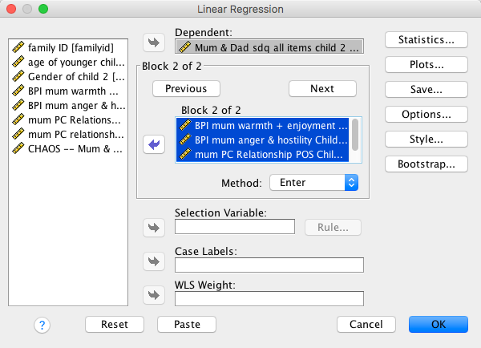481x348 pixels.
Task: Click arrow button next to WLS Weight
Action: [152, 294]
